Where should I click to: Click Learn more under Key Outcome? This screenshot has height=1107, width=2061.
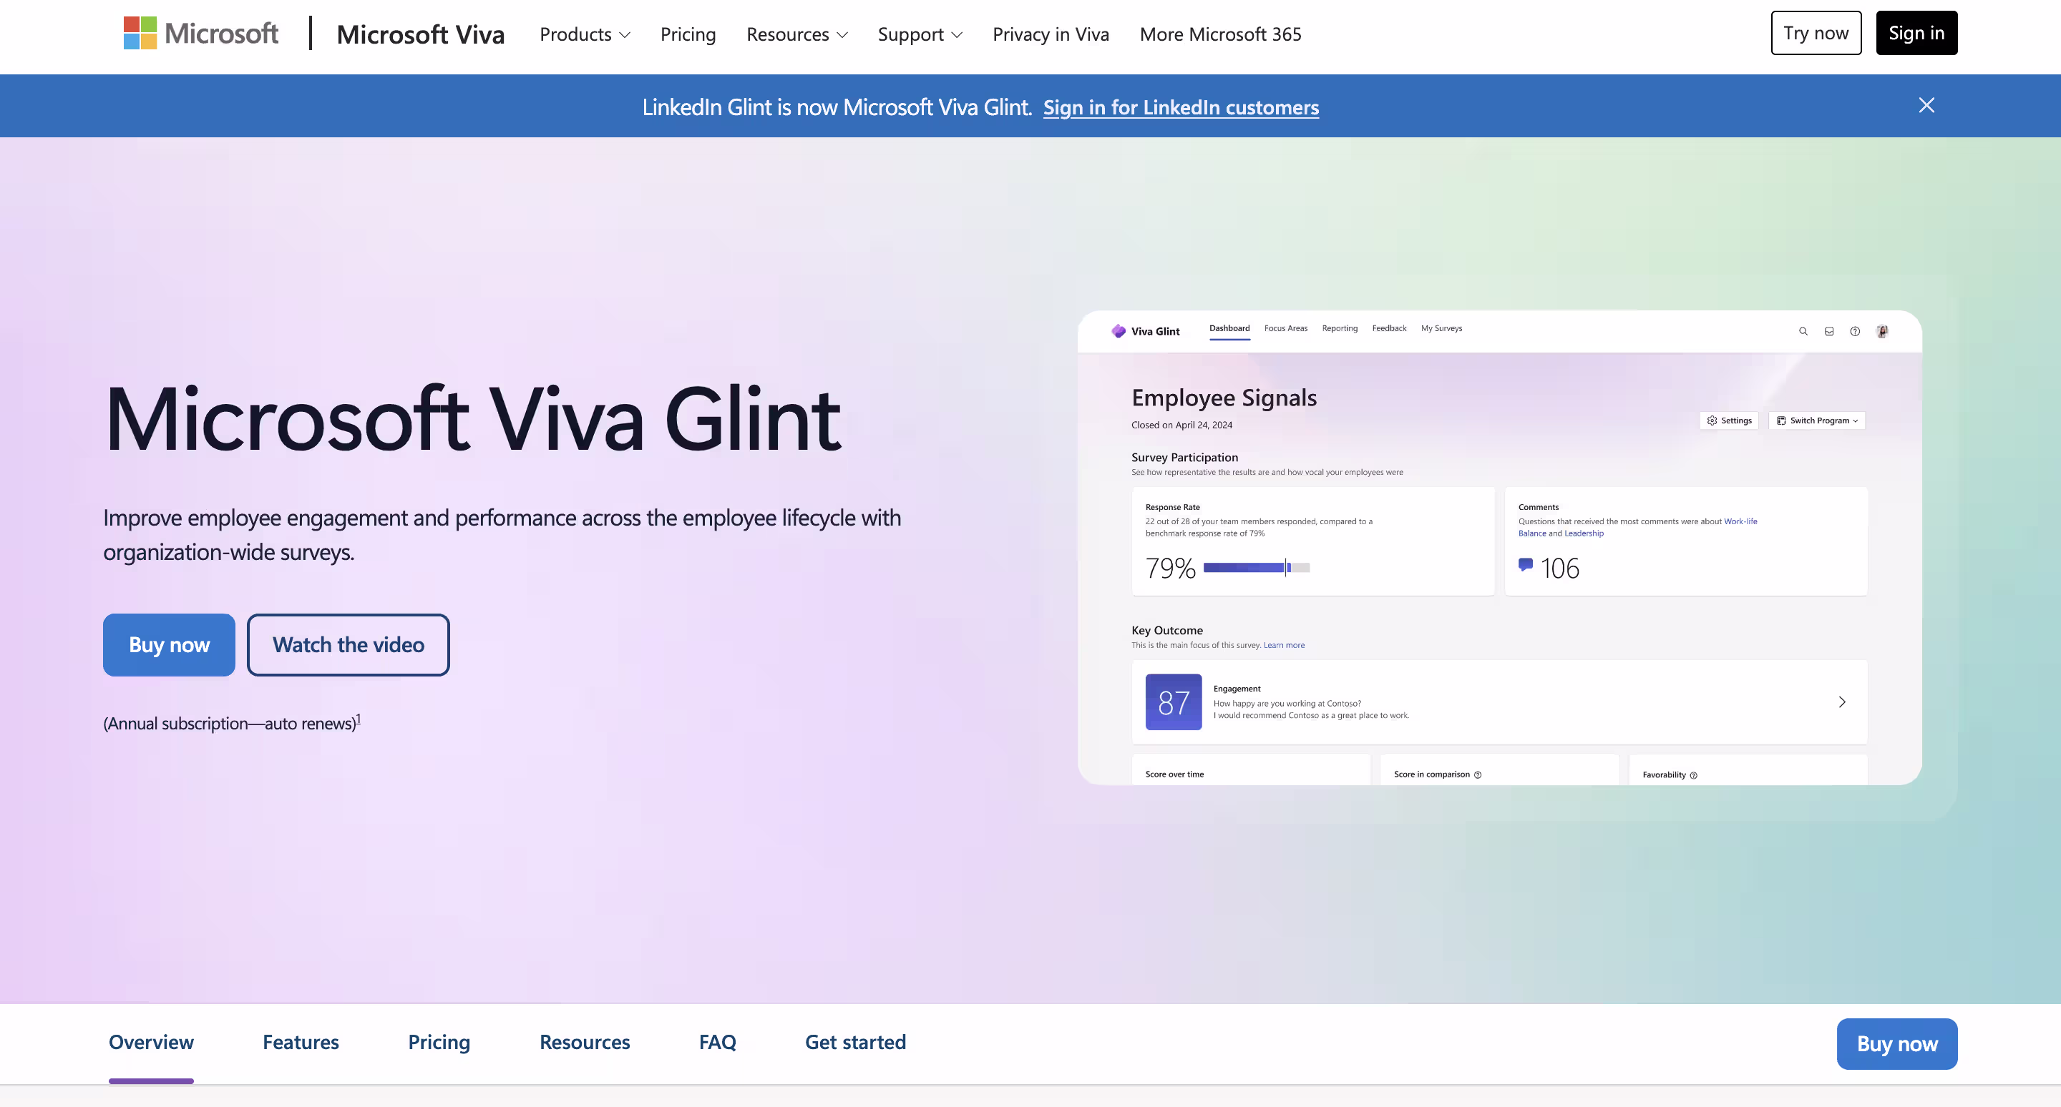[x=1283, y=645]
